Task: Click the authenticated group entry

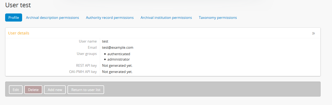Action: click(x=119, y=54)
